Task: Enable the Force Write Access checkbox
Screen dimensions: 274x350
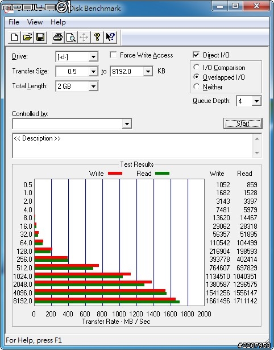Action: point(113,55)
